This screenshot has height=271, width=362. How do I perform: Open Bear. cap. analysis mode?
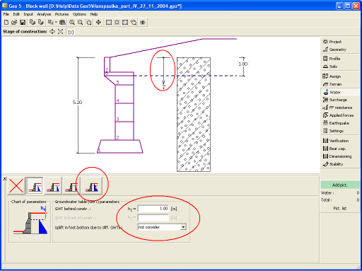[x=340, y=149]
